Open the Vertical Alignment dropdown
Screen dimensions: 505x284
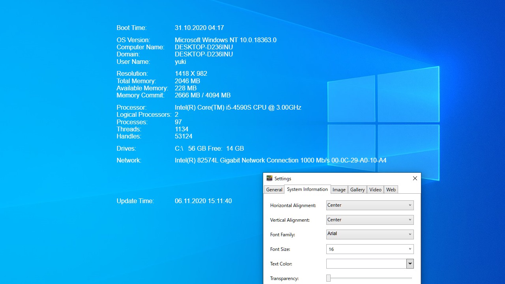[x=370, y=220]
